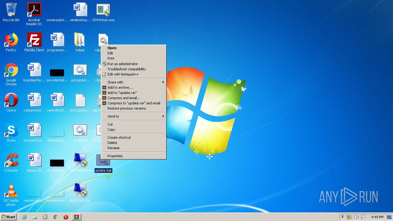Viewport: 393px width, 221px height.
Task: Select the europechica... document icon
Action: pyautogui.click(x=34, y=133)
